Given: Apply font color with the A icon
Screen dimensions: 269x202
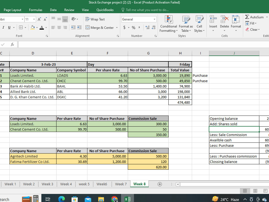Looking at the screenshot, I should (42, 27).
